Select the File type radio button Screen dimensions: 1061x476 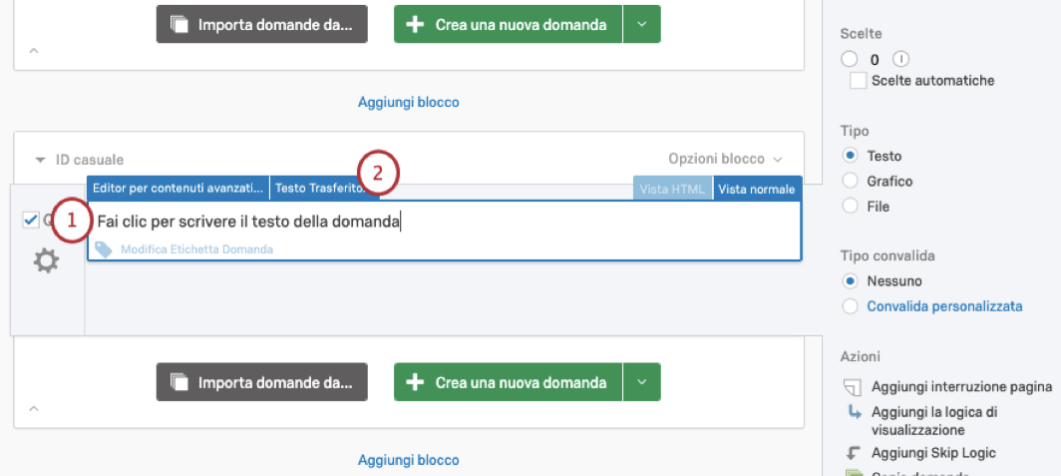point(851,207)
